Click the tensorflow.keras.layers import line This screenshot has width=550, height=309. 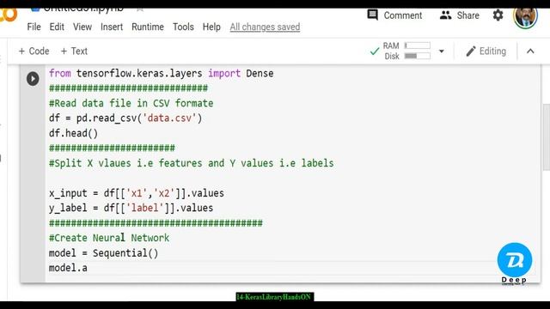[161, 74]
